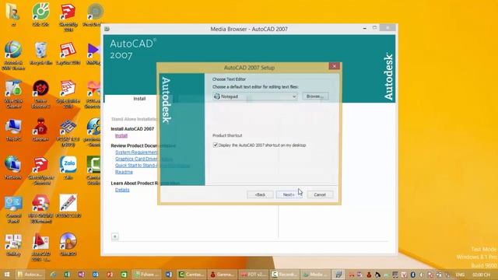
Task: Open the Details link in Media Browser
Action: [122, 190]
